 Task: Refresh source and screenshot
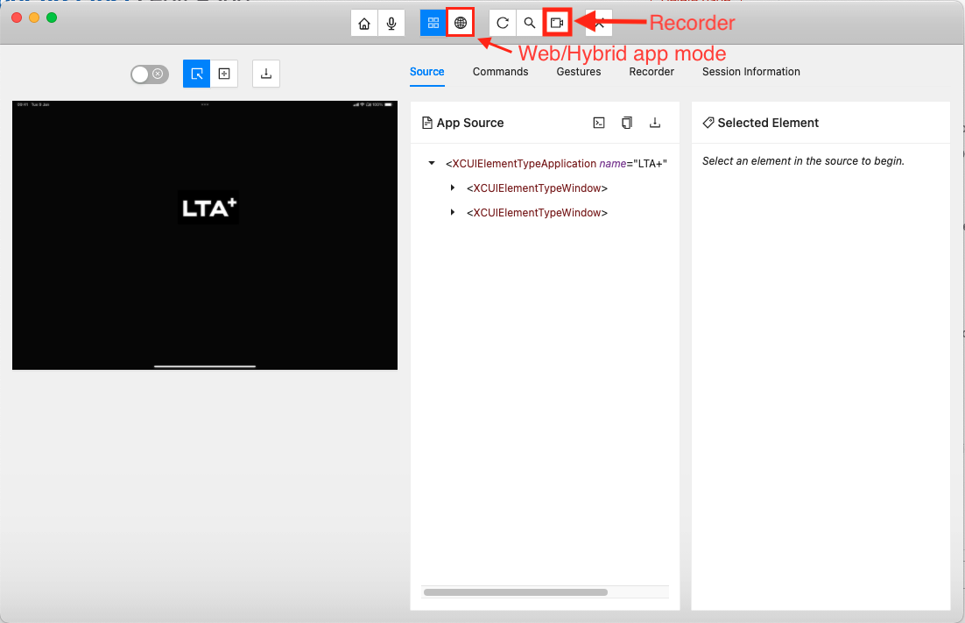(503, 23)
